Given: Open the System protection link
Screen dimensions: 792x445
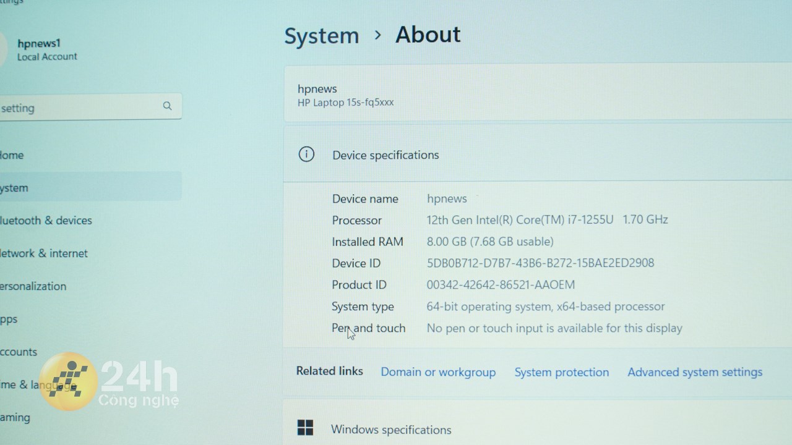Looking at the screenshot, I should [562, 372].
